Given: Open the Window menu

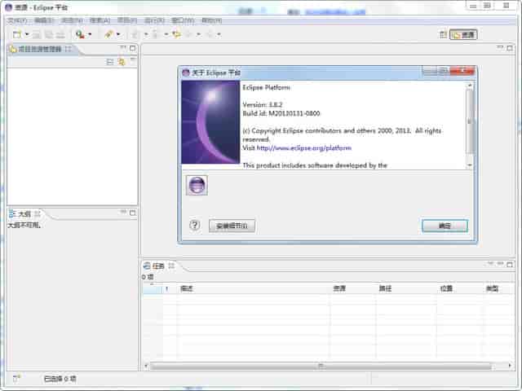Looking at the screenshot, I should [183, 20].
